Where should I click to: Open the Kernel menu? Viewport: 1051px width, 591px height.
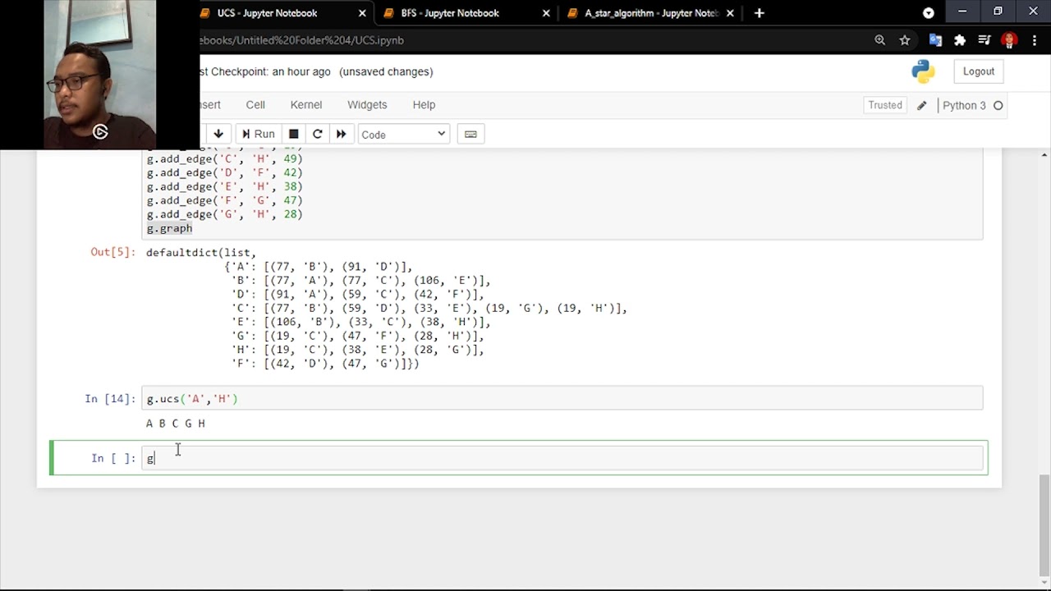click(x=305, y=104)
